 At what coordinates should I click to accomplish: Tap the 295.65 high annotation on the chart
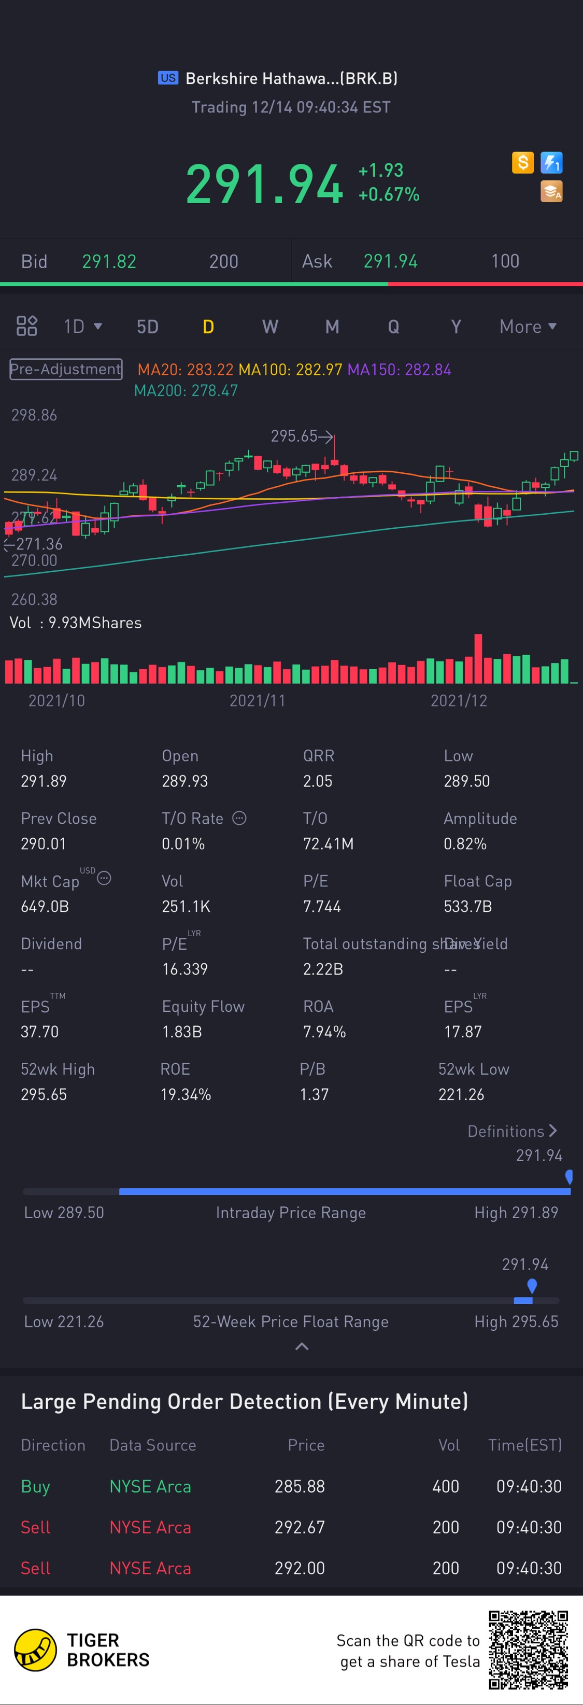point(302,436)
